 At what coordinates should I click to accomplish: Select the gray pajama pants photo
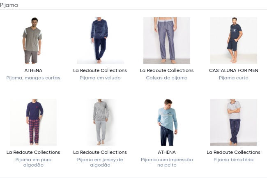click(x=166, y=41)
